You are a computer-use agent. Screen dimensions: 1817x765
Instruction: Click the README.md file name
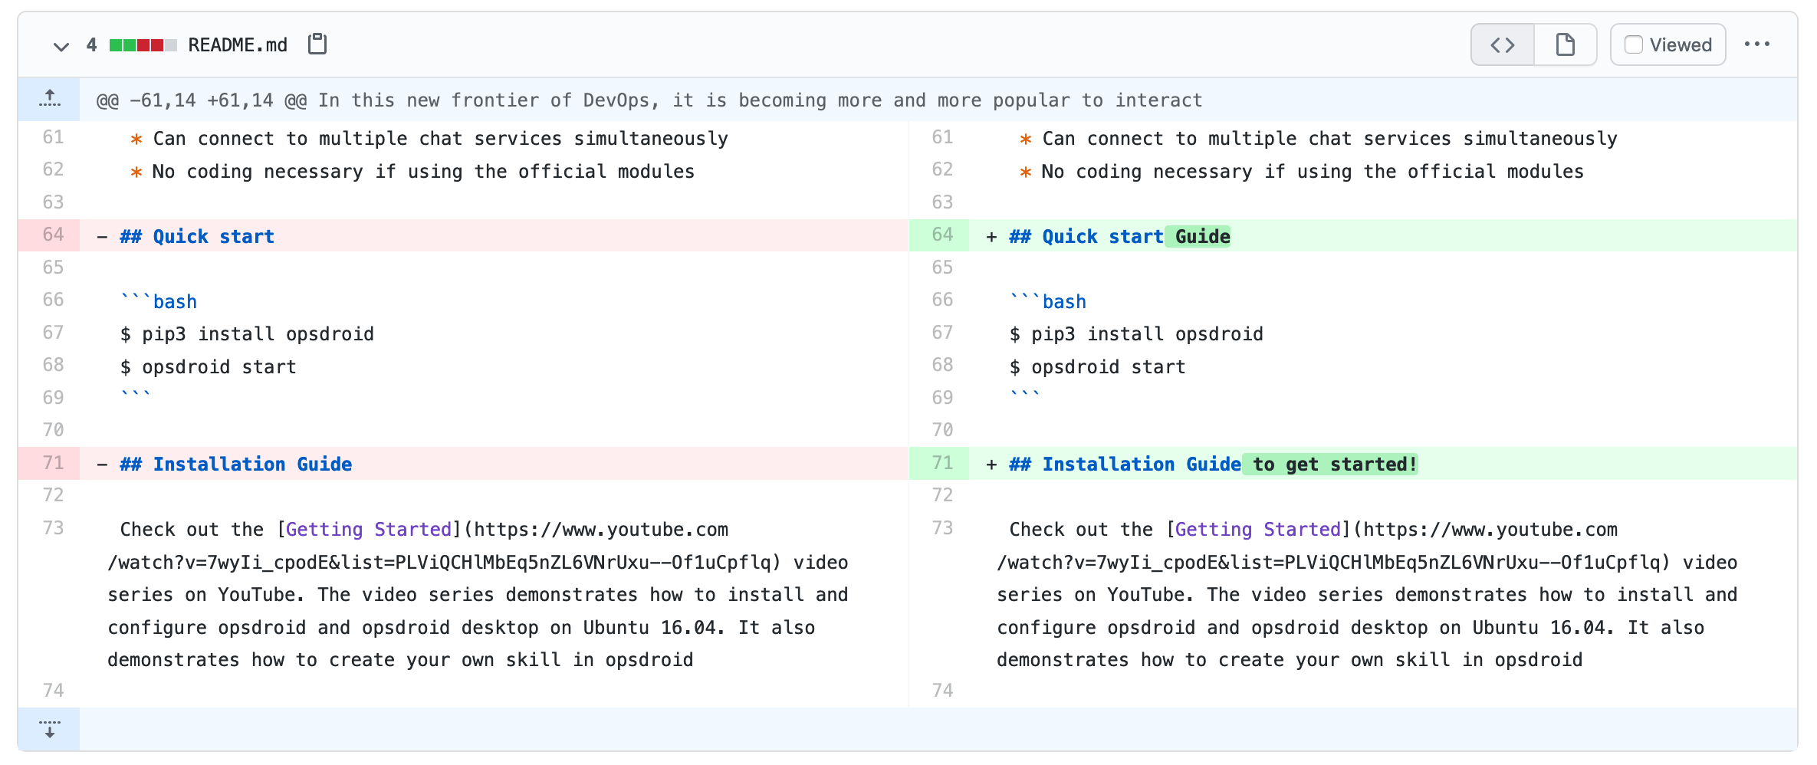[238, 45]
